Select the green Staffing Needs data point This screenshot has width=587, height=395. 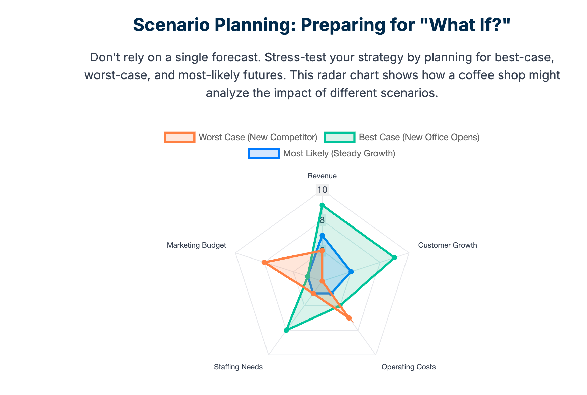pyautogui.click(x=286, y=330)
